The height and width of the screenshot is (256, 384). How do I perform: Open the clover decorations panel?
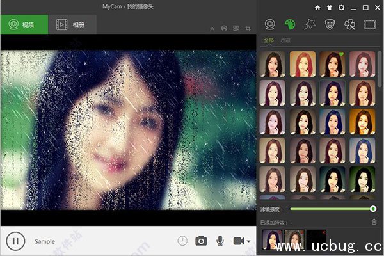(349, 25)
